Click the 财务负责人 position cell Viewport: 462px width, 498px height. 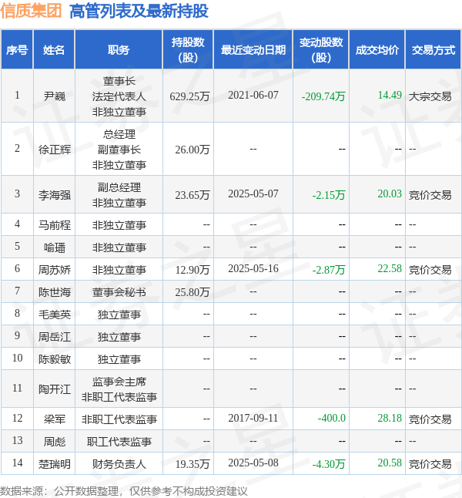coord(119,464)
